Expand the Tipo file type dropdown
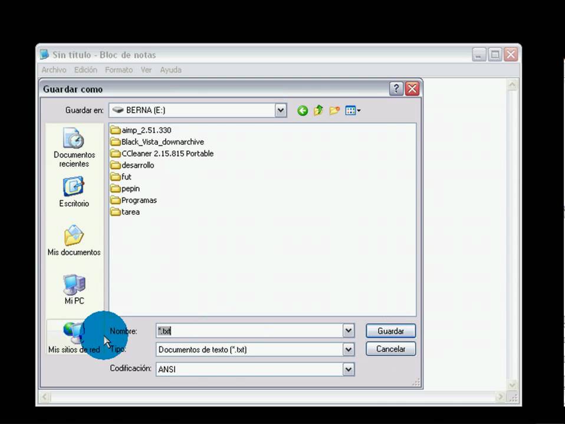565x424 pixels. click(348, 349)
